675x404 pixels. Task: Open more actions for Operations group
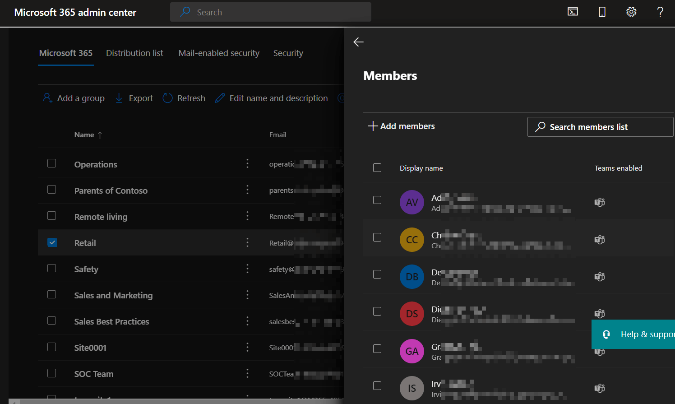pyautogui.click(x=247, y=163)
